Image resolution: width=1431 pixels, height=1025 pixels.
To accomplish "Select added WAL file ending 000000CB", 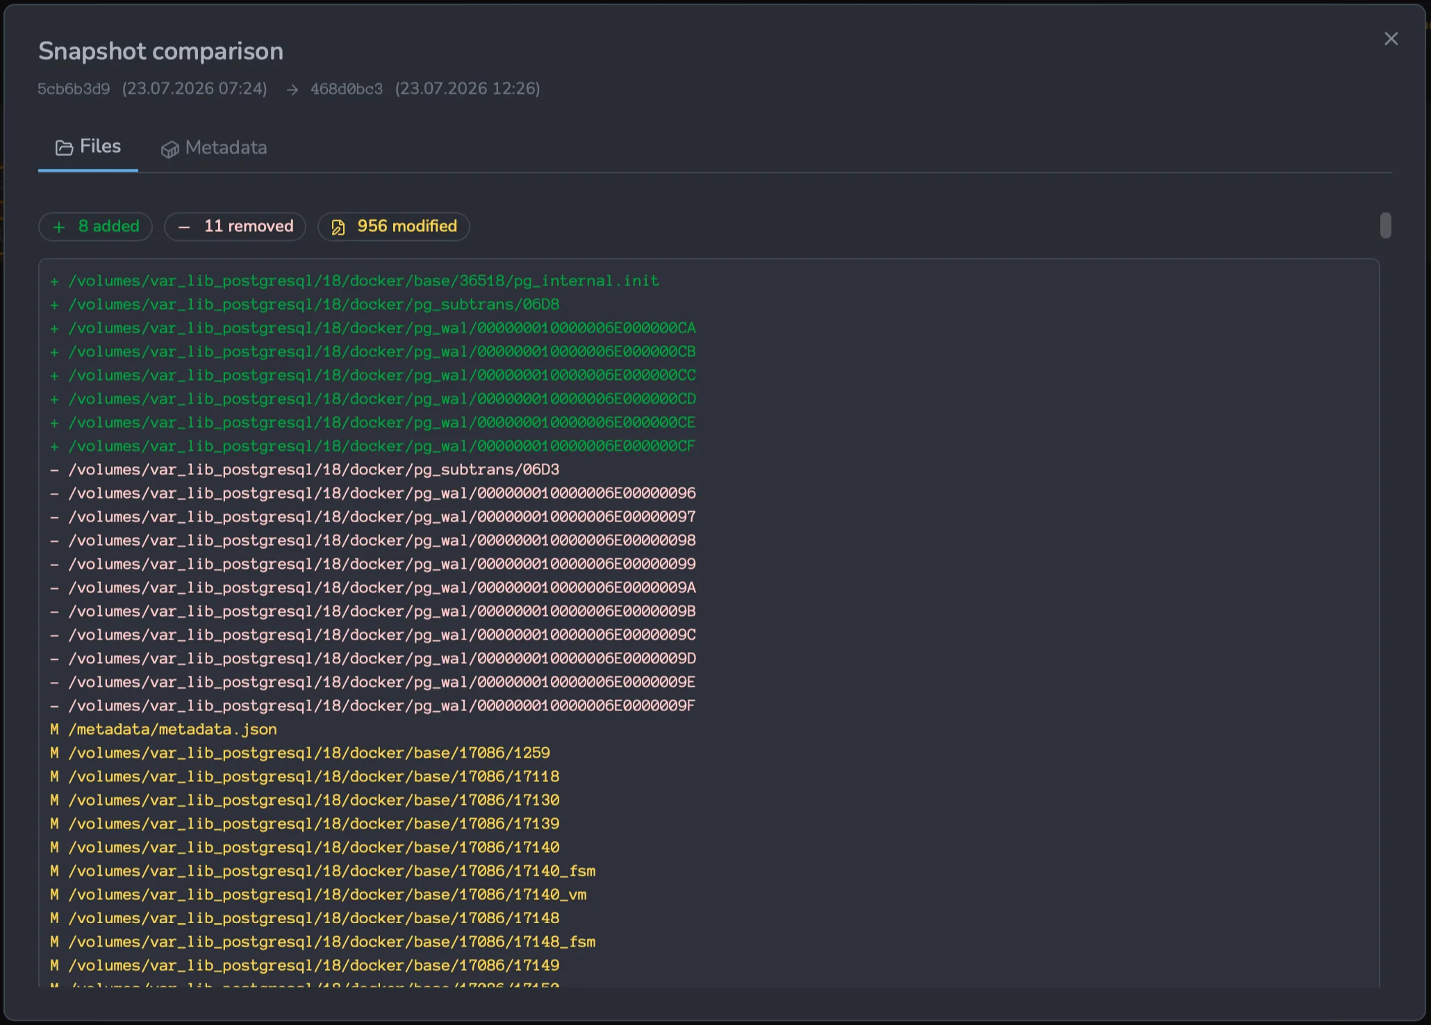I will (373, 352).
